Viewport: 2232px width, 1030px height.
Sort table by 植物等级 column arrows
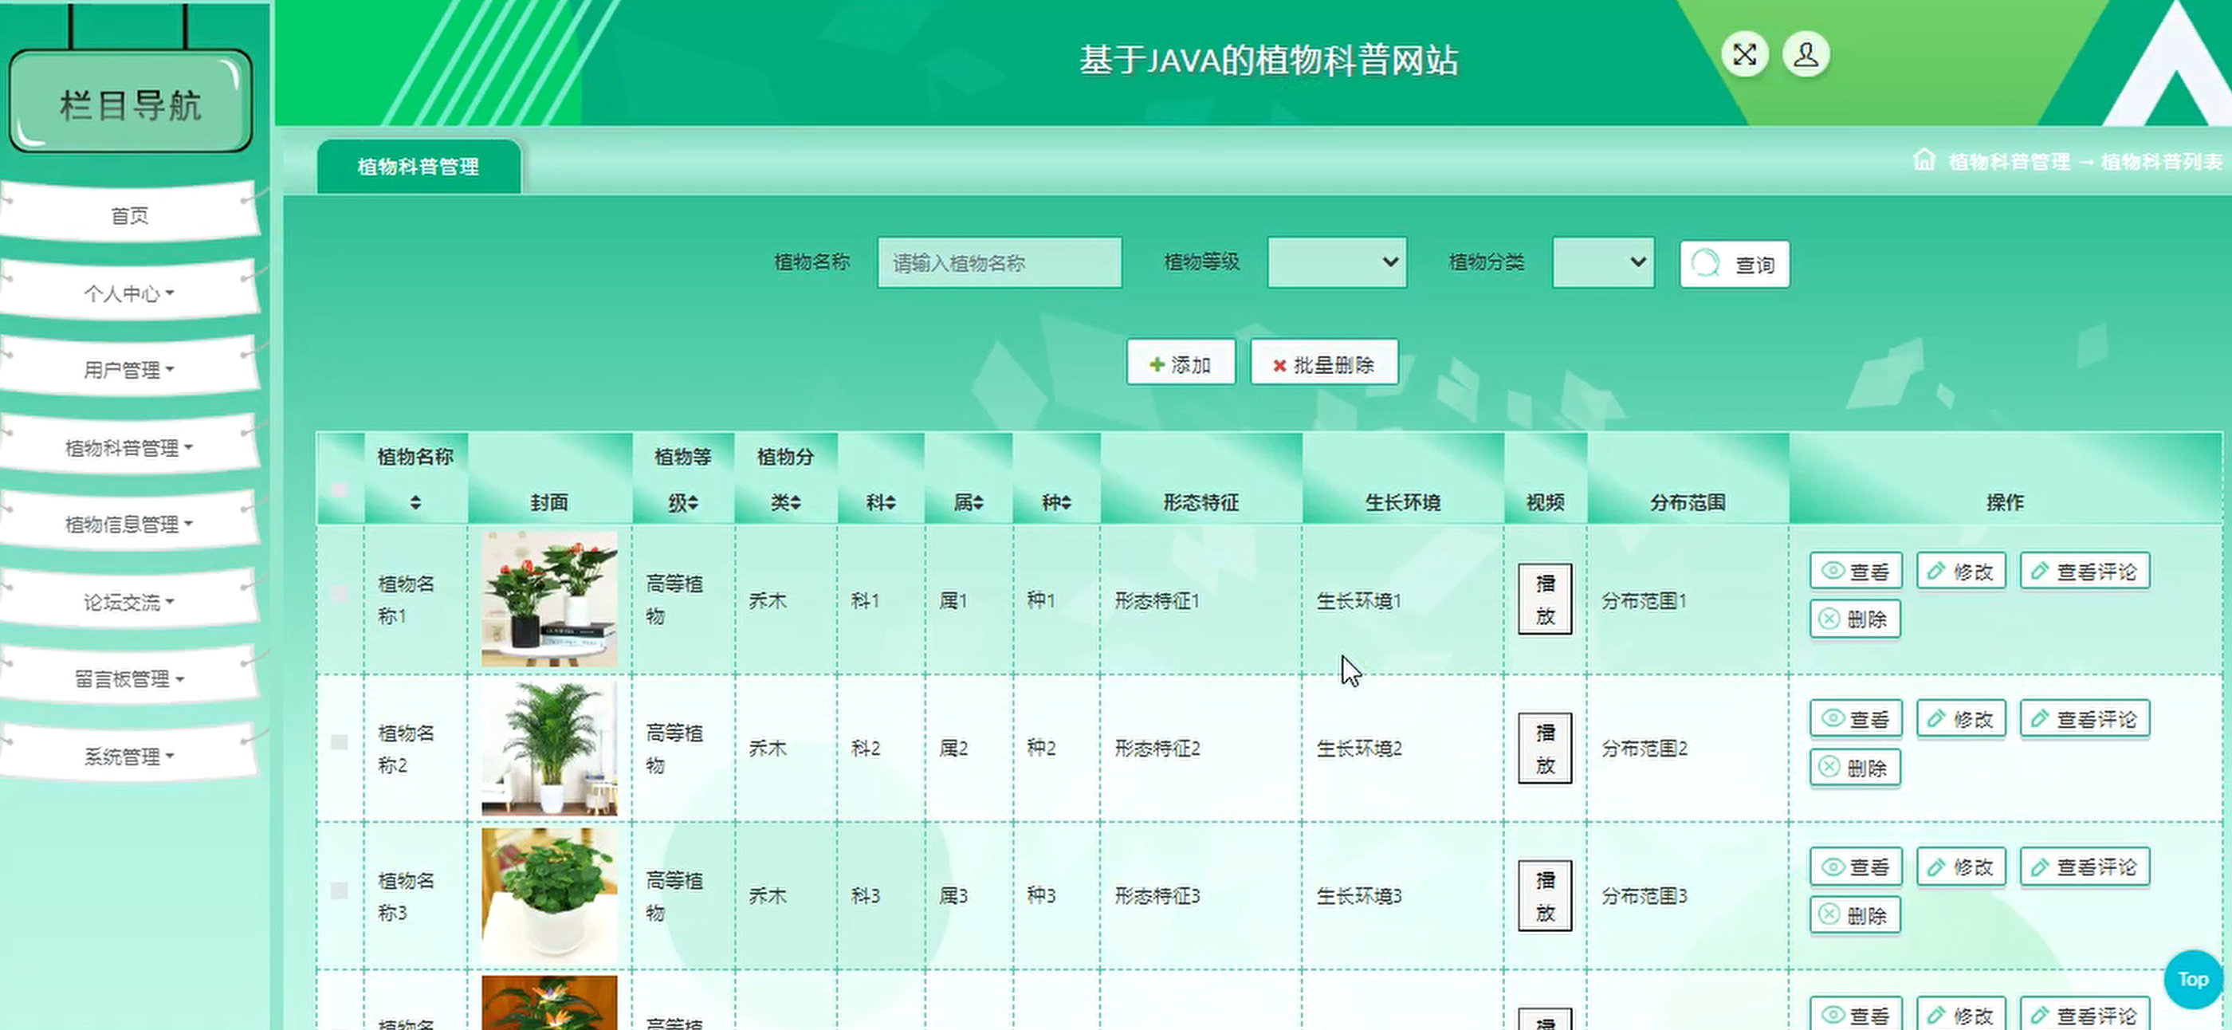click(x=692, y=502)
